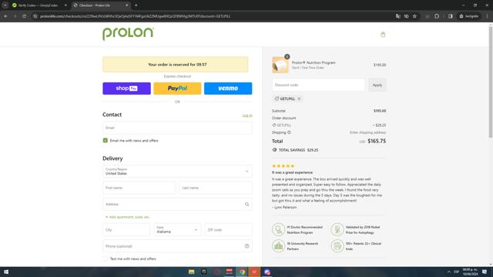493x277 pixels.
Task: Open a new browser tab
Action: pos(136,5)
